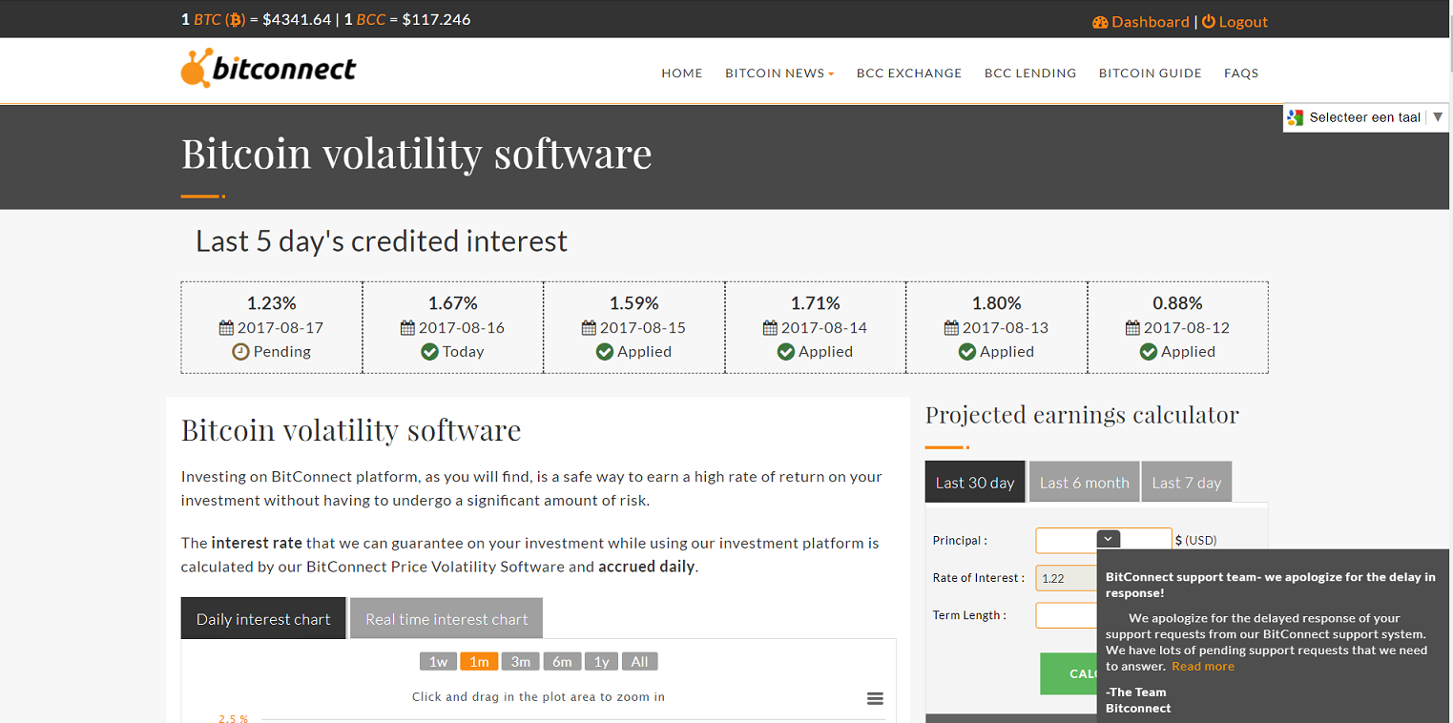Follow the Read more link in support notice
Image resolution: width=1453 pixels, height=723 pixels.
pos(1203,667)
